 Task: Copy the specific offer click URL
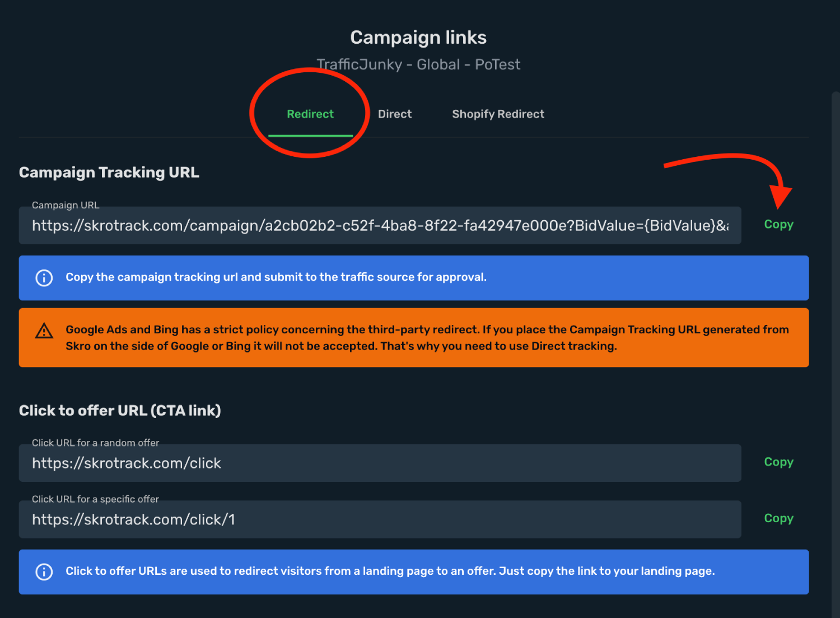pyautogui.click(x=778, y=519)
